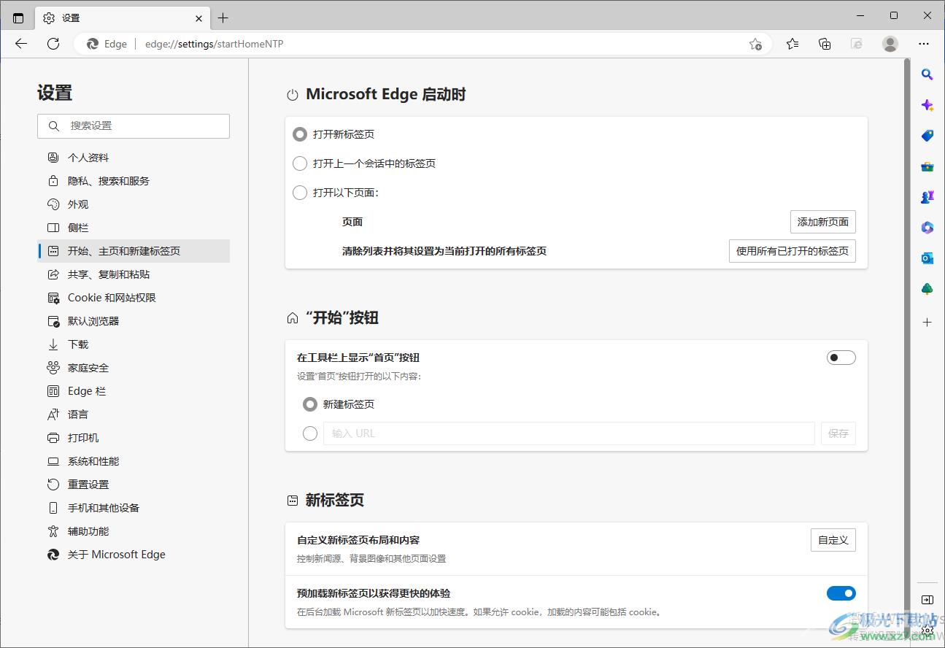Open 个人资料 settings section

coord(134,158)
